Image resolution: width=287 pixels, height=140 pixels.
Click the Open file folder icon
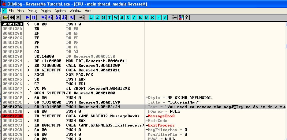[6, 17]
